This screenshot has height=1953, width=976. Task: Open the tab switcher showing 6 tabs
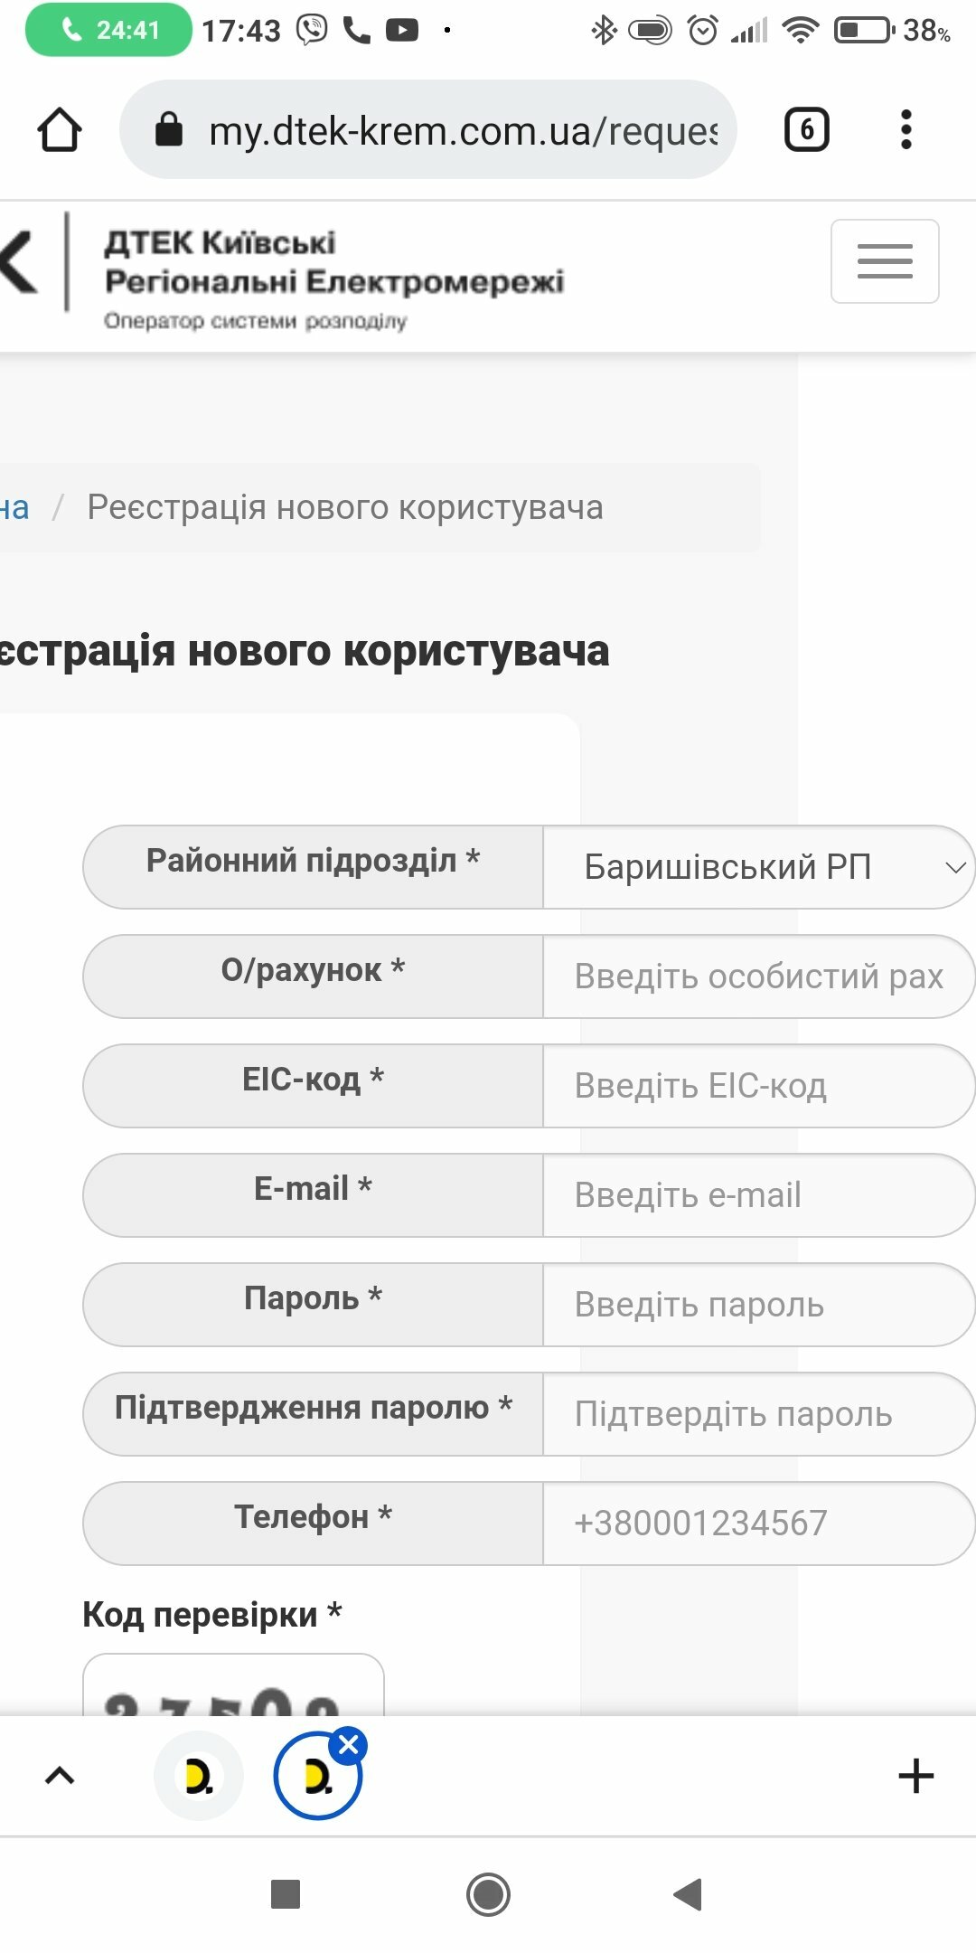click(806, 129)
